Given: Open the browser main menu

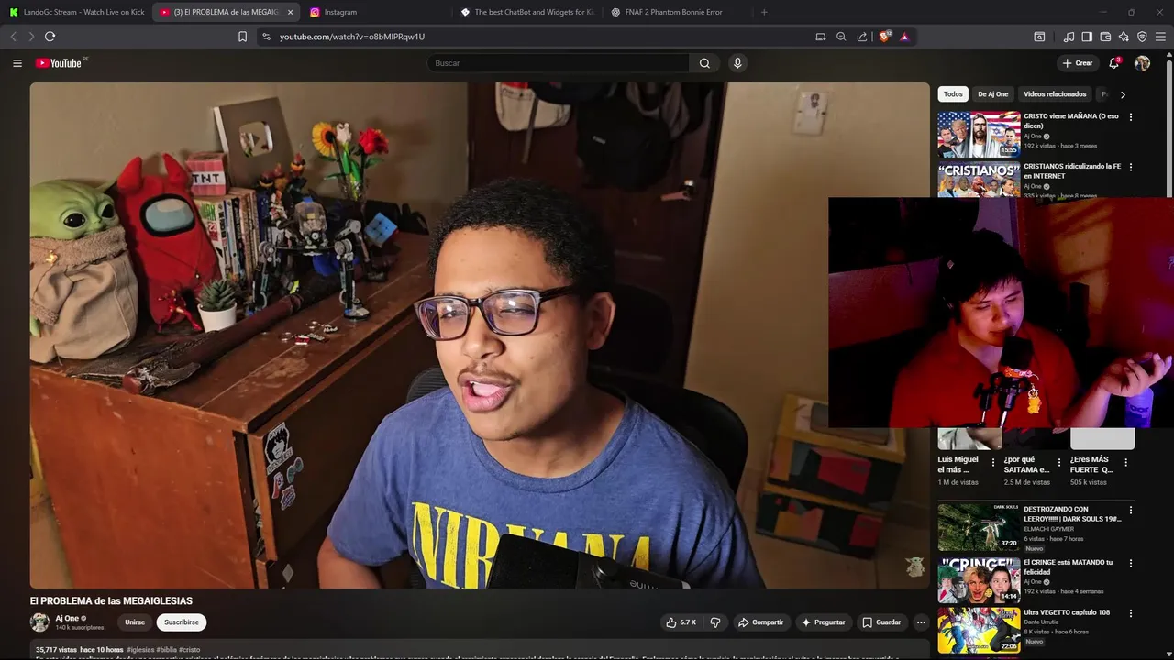Looking at the screenshot, I should [1160, 37].
